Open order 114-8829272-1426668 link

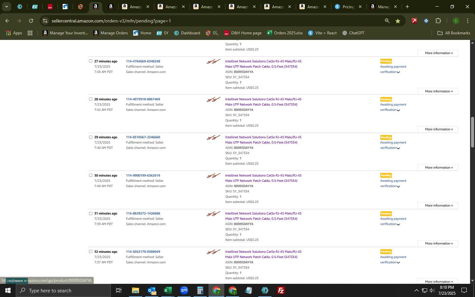(143, 214)
